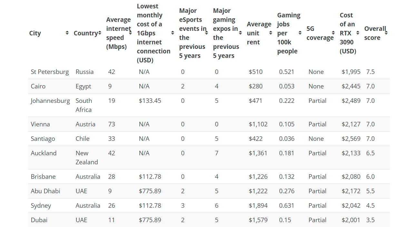The width and height of the screenshot is (418, 227).
Task: Click the Vienna row internet speed 73
Action: [112, 124]
